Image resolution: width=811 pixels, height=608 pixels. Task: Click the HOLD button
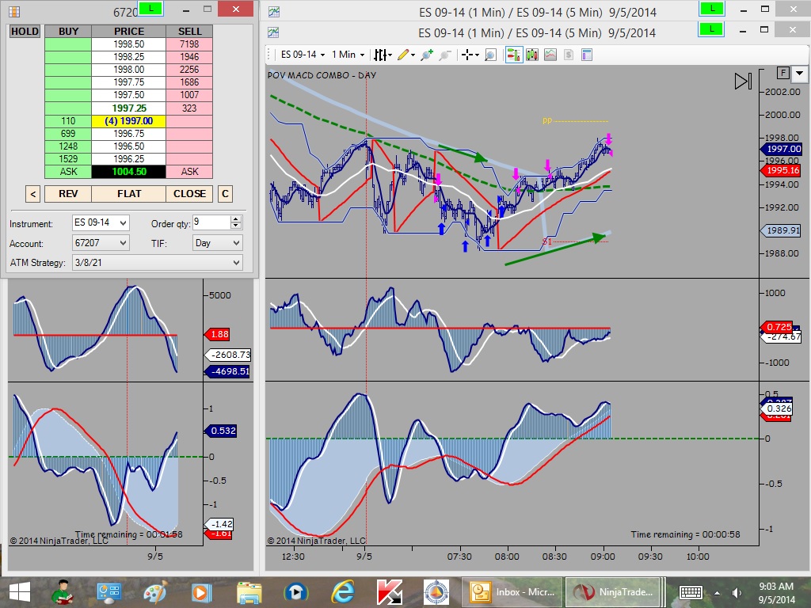(25, 32)
